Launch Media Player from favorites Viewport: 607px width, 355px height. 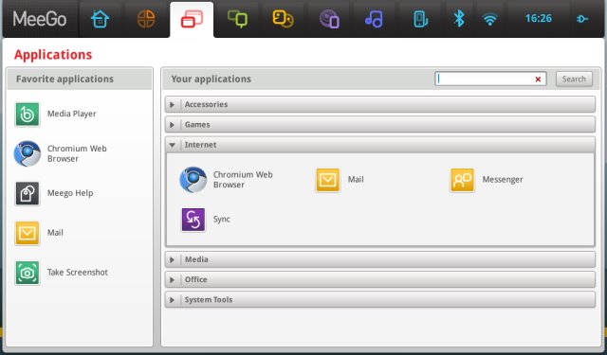tap(28, 115)
